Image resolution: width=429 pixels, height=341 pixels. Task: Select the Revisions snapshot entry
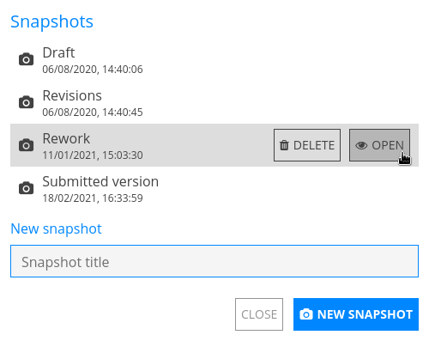[214, 102]
